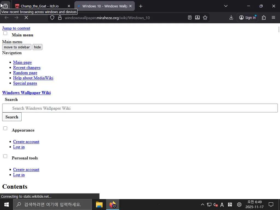The width and height of the screenshot is (280, 210).
Task: Go to Random page link
Action: [25, 73]
